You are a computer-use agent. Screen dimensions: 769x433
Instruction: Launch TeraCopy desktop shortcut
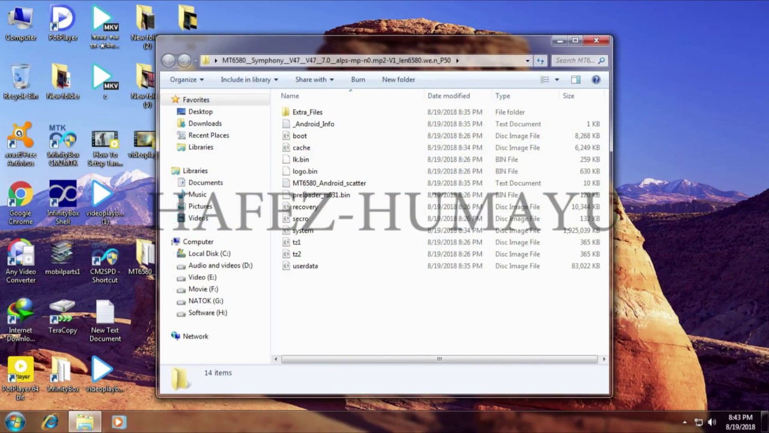click(62, 317)
